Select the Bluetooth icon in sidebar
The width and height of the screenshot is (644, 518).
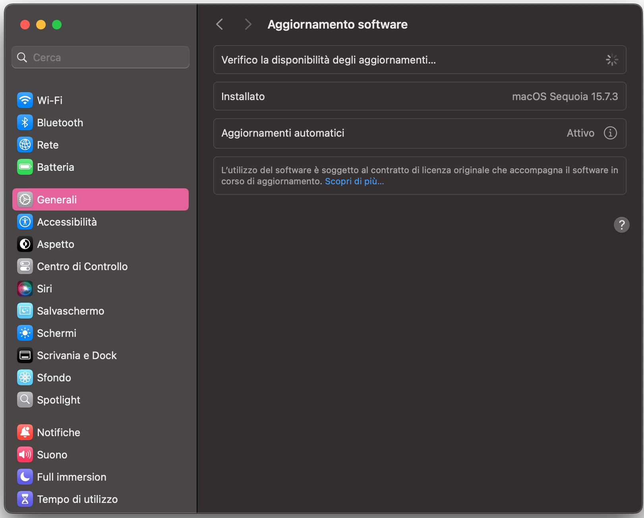pyautogui.click(x=25, y=122)
